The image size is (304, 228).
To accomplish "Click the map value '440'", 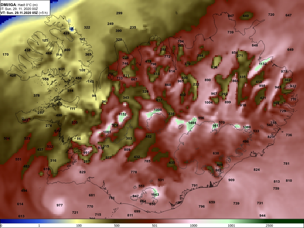I will click(246, 16).
